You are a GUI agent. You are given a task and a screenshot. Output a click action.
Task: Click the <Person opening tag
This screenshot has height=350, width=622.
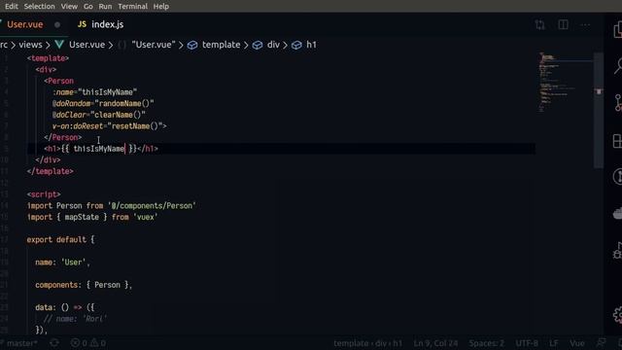pyautogui.click(x=58, y=81)
